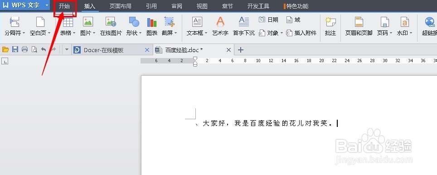Image resolution: width=437 pixels, height=175 pixels.
Task: Open the 章节 ribbon tab
Action: point(227,6)
